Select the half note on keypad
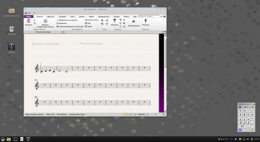The height and width of the screenshot is (142, 260). [x=244, y=119]
